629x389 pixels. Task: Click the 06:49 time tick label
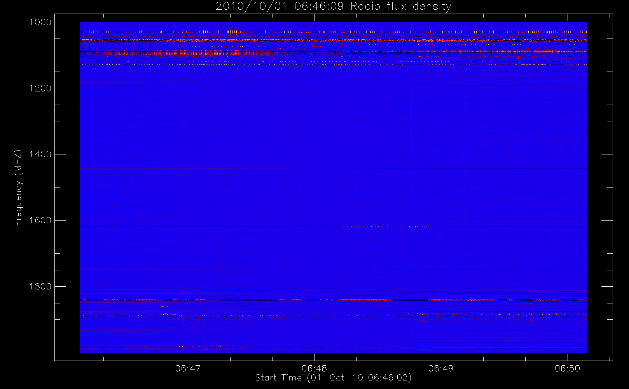pos(441,368)
